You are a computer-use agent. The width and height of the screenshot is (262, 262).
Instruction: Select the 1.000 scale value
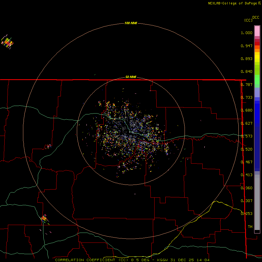click(x=247, y=33)
